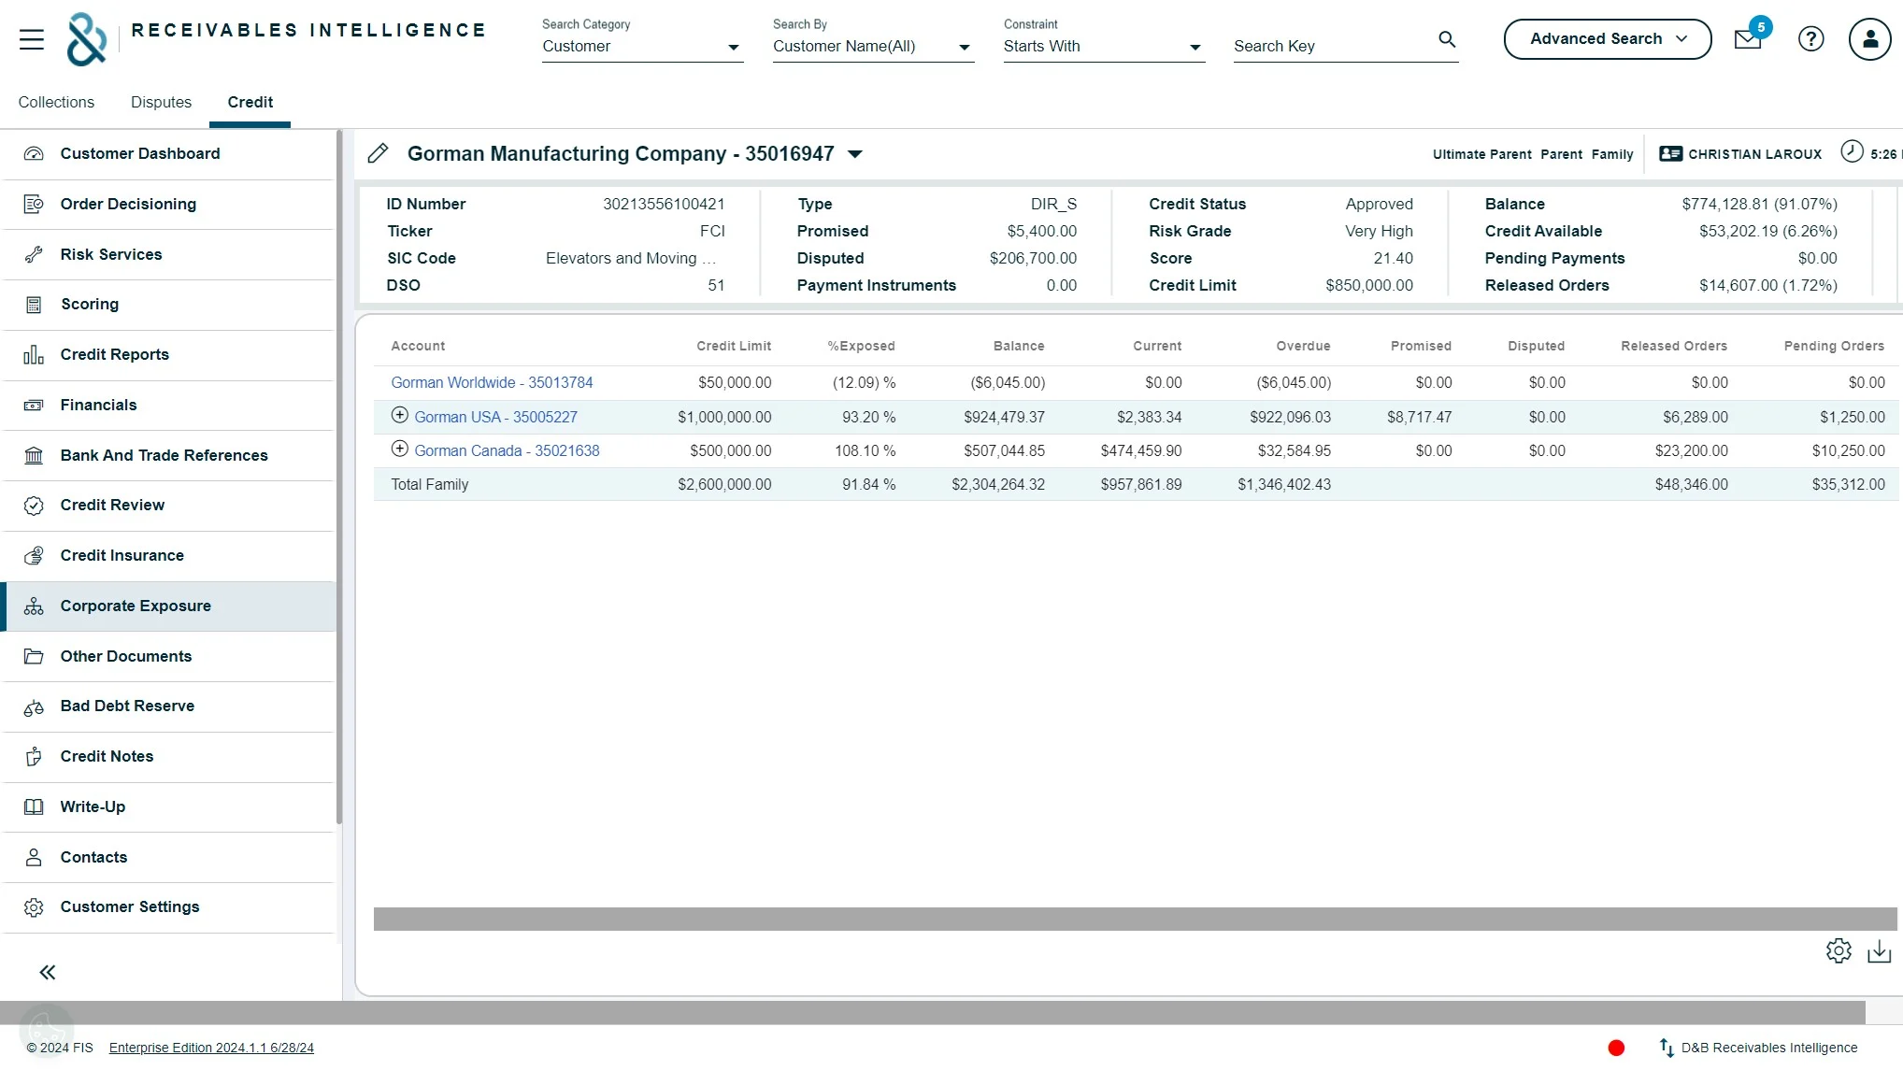
Task: Open the Constraint dropdown
Action: coord(1104,46)
